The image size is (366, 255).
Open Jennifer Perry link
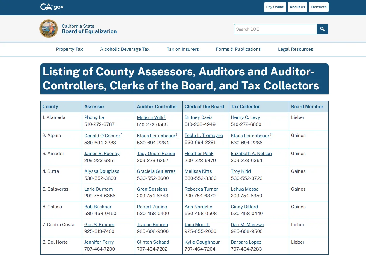pos(99,242)
